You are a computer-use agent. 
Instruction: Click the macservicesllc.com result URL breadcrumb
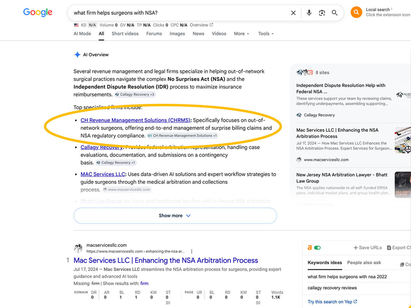click(x=136, y=251)
